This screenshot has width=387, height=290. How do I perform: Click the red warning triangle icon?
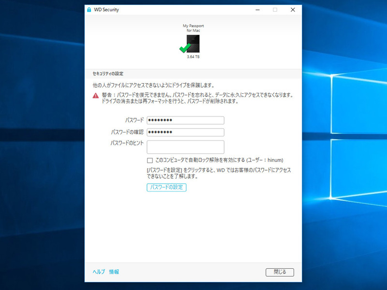[x=96, y=96]
